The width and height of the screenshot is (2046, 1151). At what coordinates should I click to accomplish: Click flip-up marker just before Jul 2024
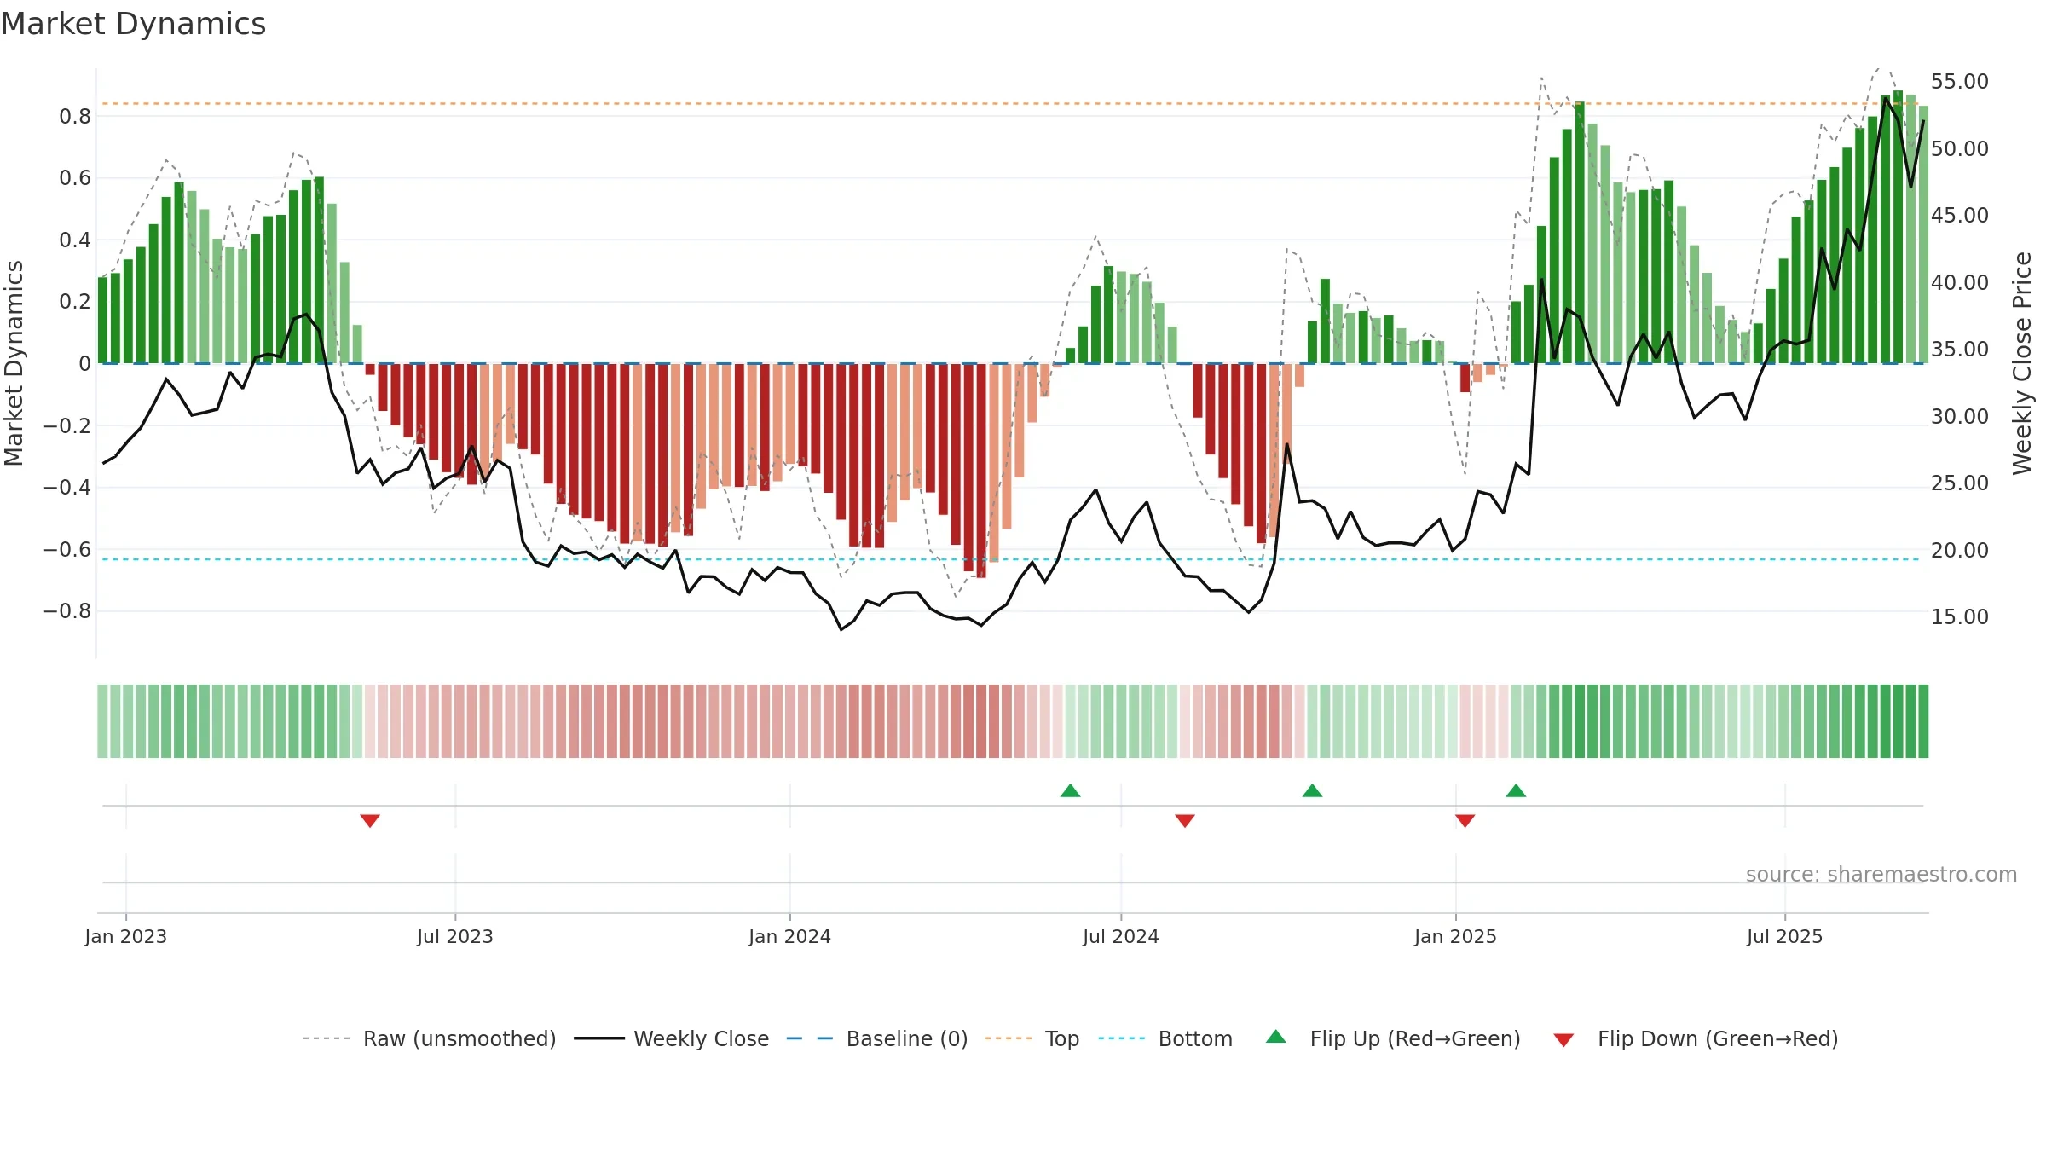click(x=1071, y=790)
